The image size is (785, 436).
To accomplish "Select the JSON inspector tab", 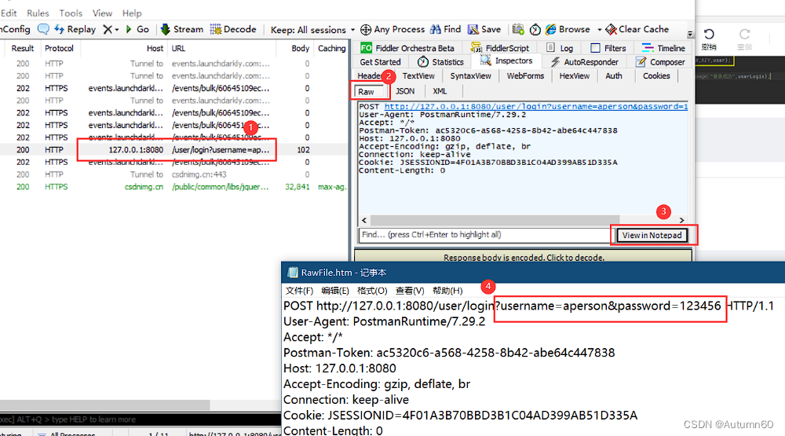I will click(x=405, y=91).
